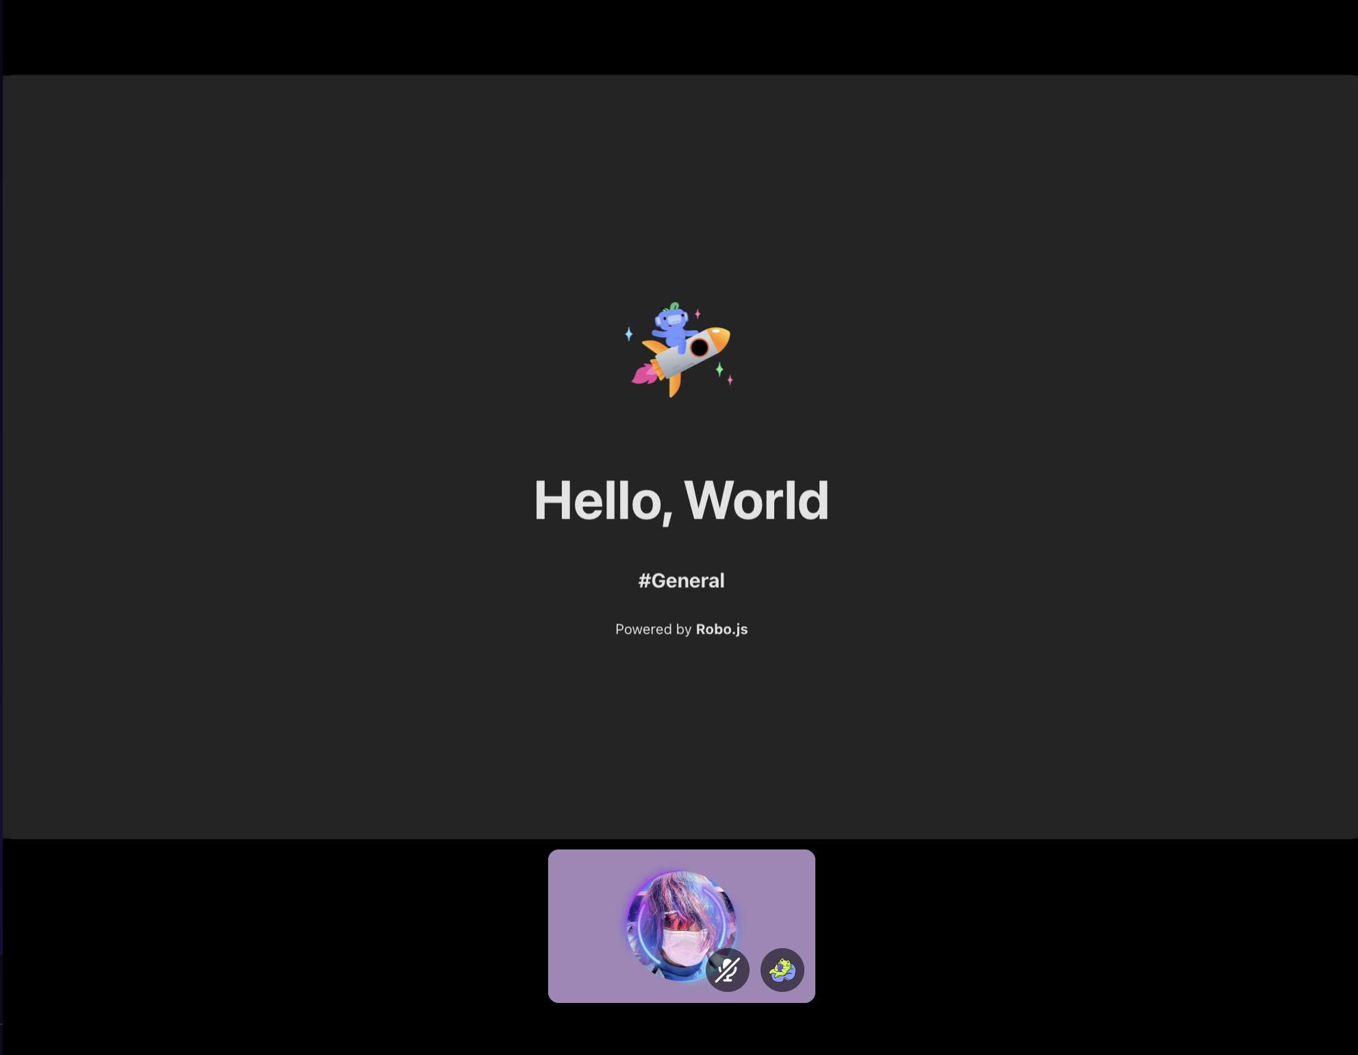Image resolution: width=1358 pixels, height=1055 pixels.
Task: Click the rocket's black porthole window
Action: [x=699, y=347]
